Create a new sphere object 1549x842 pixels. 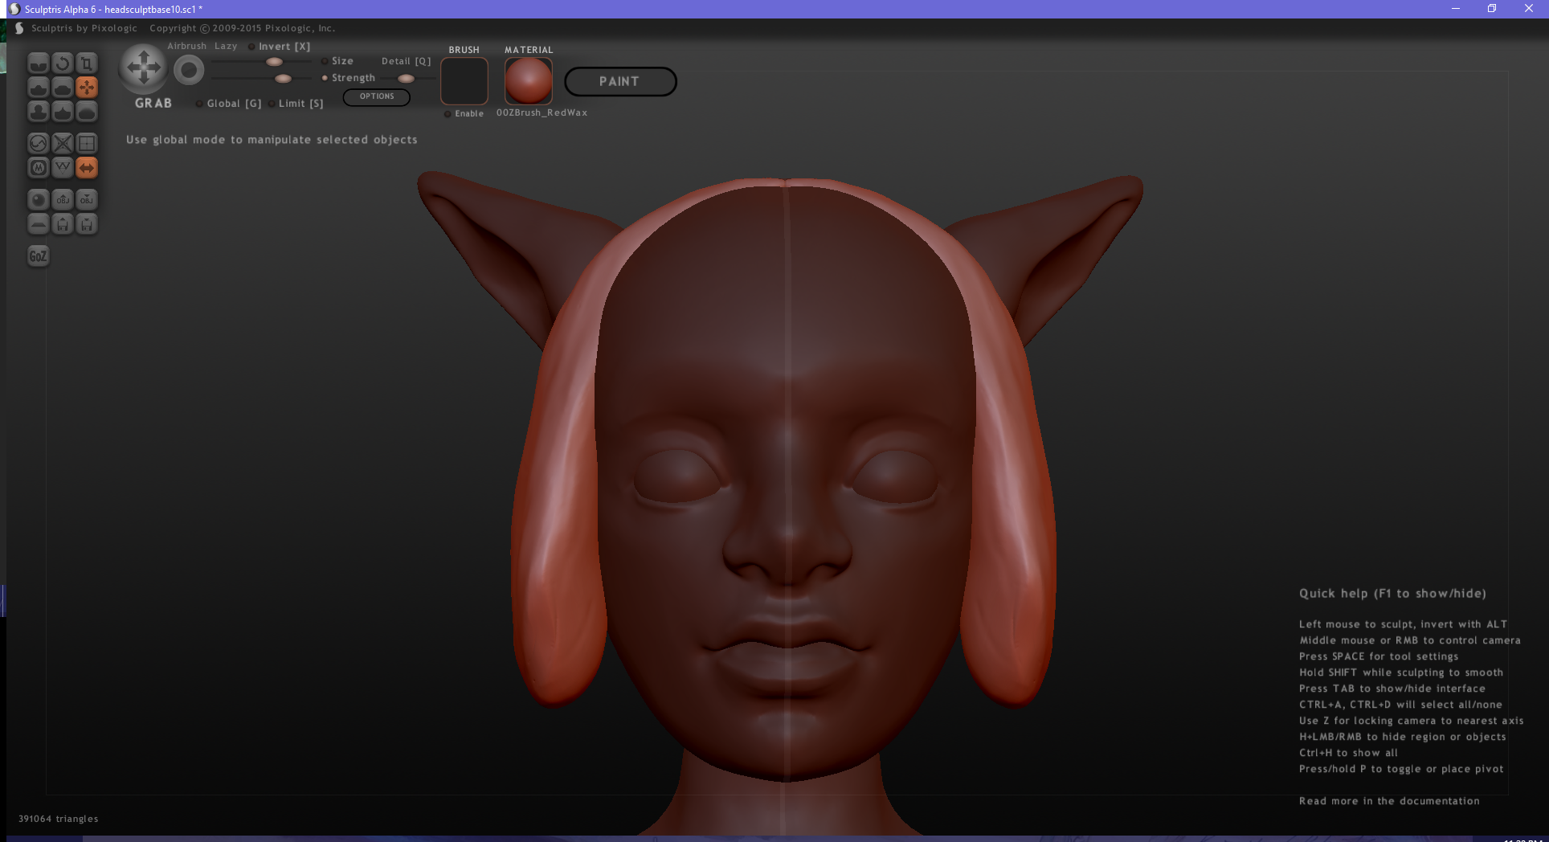click(38, 200)
